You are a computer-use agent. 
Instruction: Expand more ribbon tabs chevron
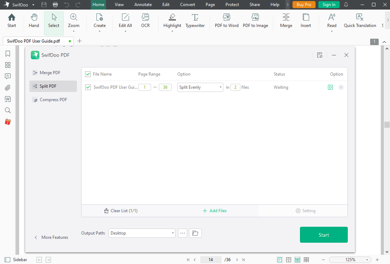[x=288, y=5]
